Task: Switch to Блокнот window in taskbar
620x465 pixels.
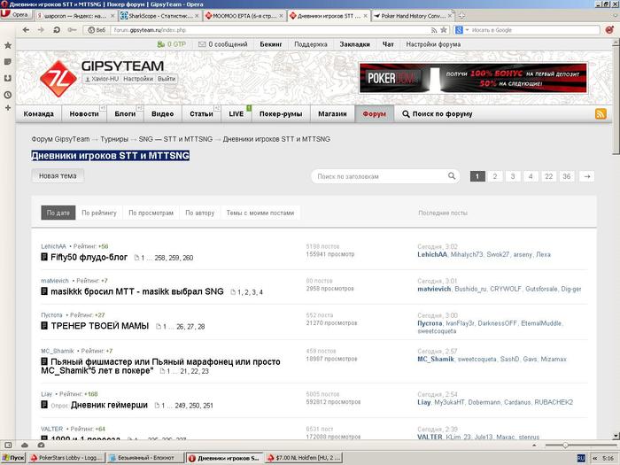Action: pyautogui.click(x=144, y=458)
